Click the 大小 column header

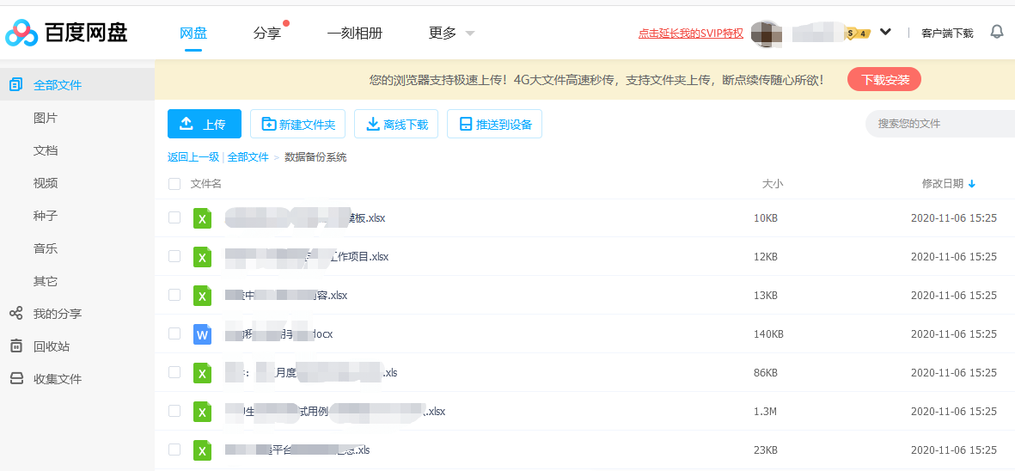pos(773,184)
